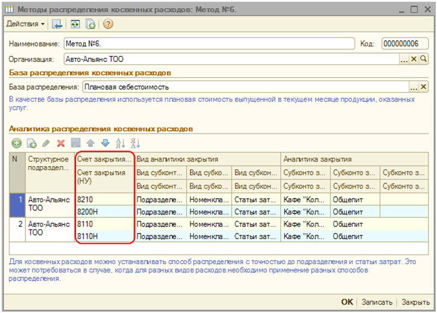Open the Действия menu
Screen dimensions: 437x313
pyautogui.click(x=25, y=24)
